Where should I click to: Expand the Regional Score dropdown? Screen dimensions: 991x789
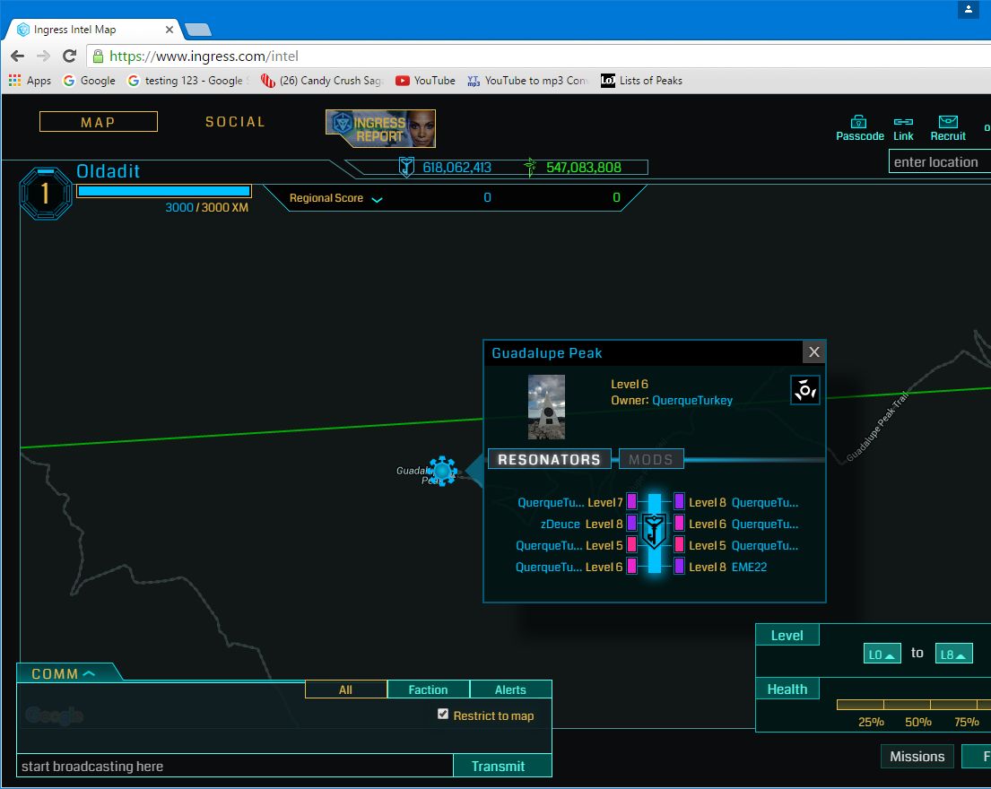[377, 199]
